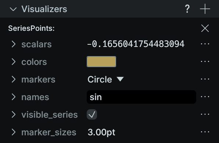This screenshot has width=219, height=143.
Task: Expand the marker_sizes component row
Action: 13,132
